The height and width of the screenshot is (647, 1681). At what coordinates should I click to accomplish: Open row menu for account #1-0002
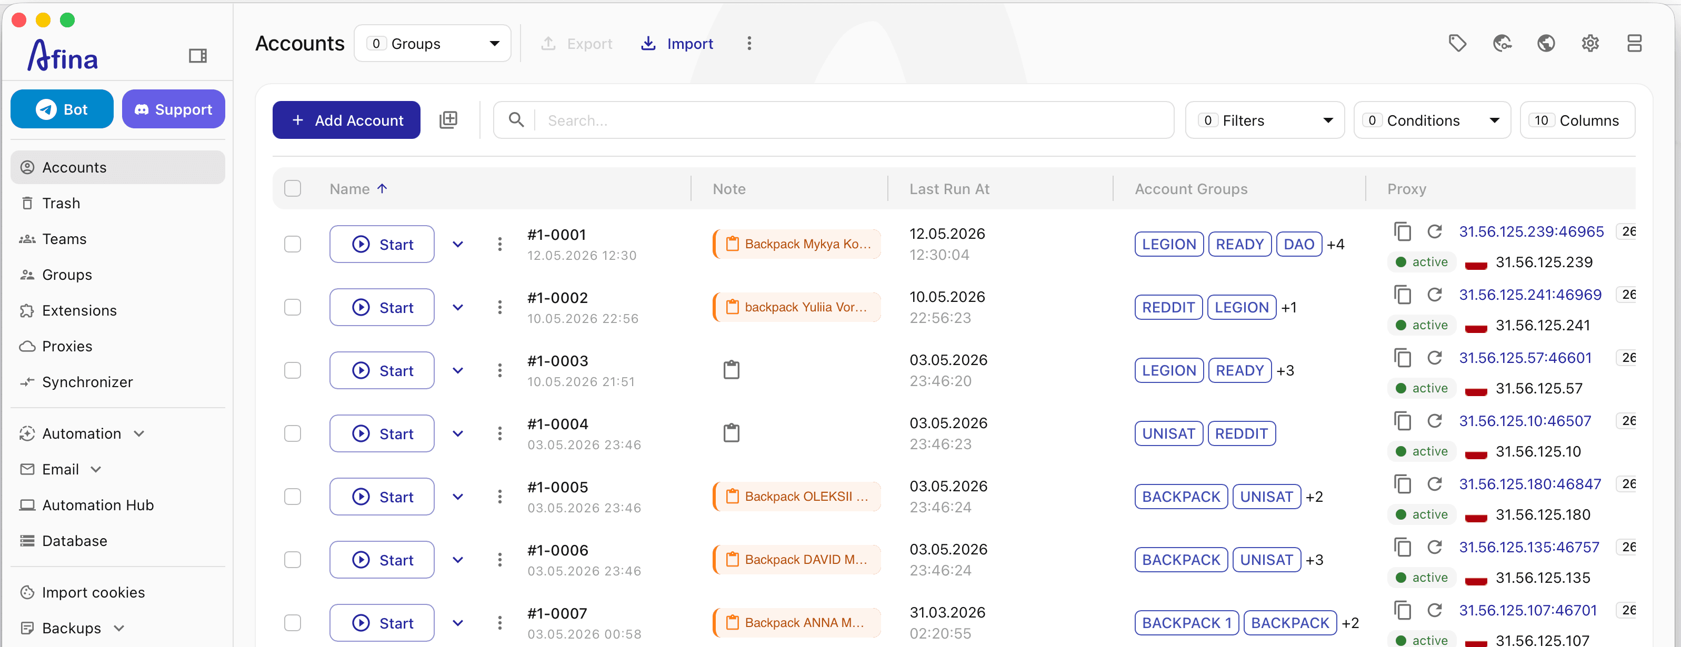tap(500, 307)
